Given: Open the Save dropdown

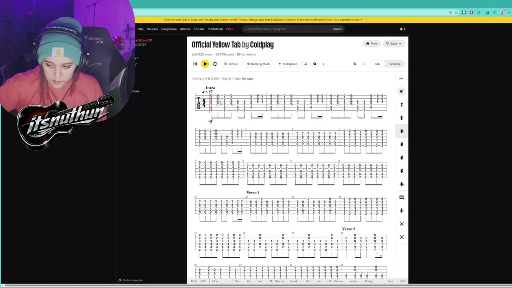Looking at the screenshot, I should pos(394,44).
